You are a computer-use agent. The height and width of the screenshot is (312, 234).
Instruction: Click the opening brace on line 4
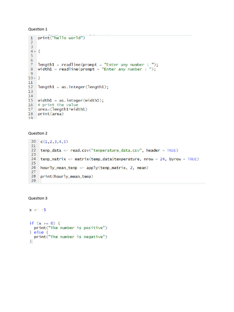tap(39, 51)
